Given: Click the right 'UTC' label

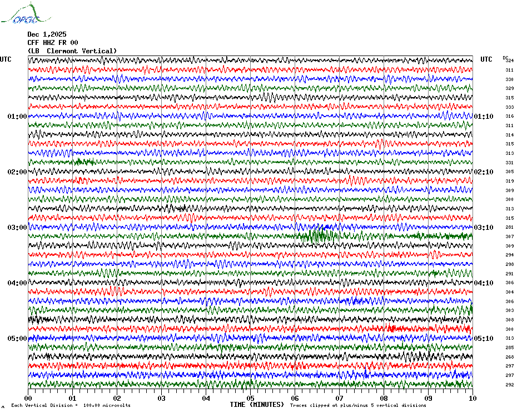Looking at the screenshot, I should [486, 59].
